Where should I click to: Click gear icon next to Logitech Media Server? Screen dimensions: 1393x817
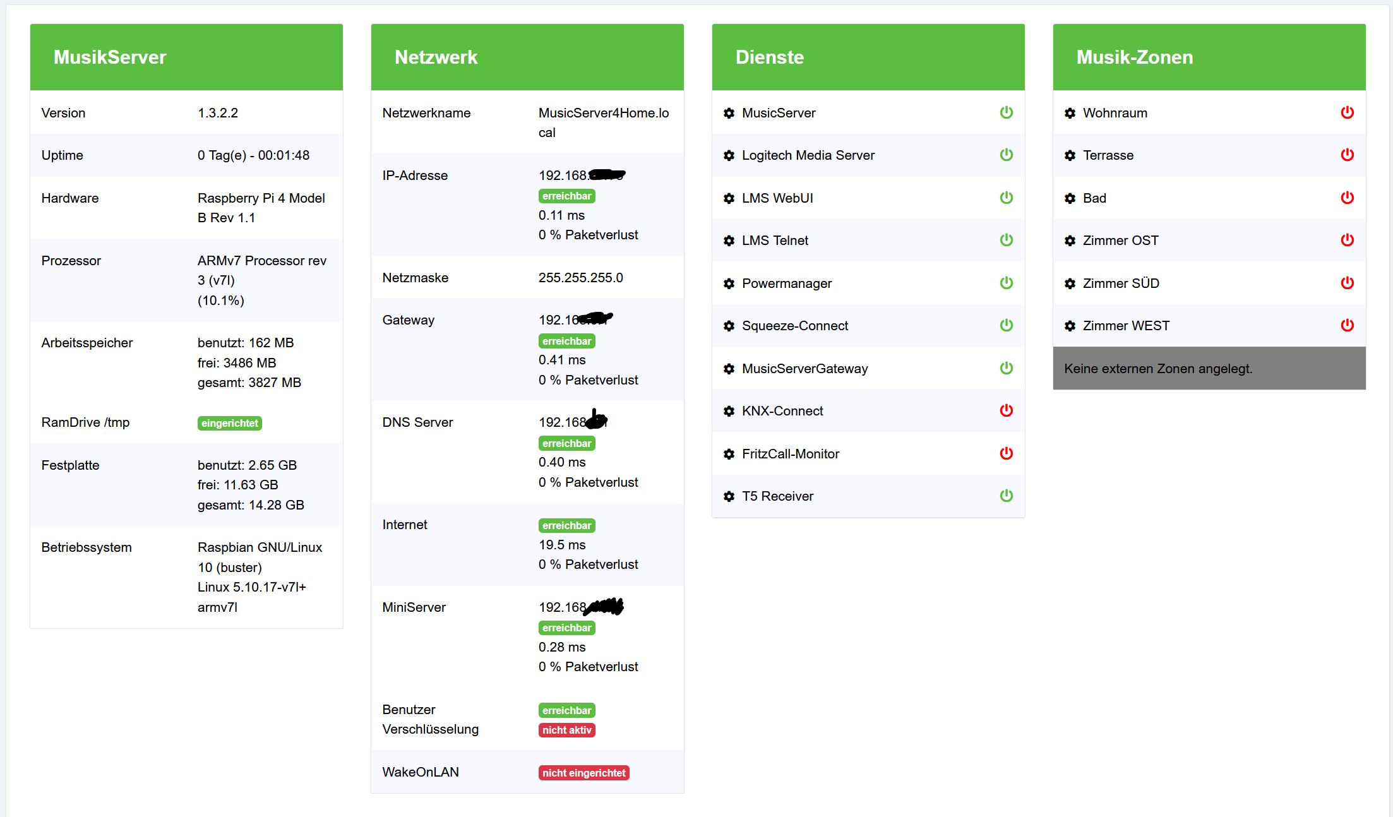[x=729, y=155]
